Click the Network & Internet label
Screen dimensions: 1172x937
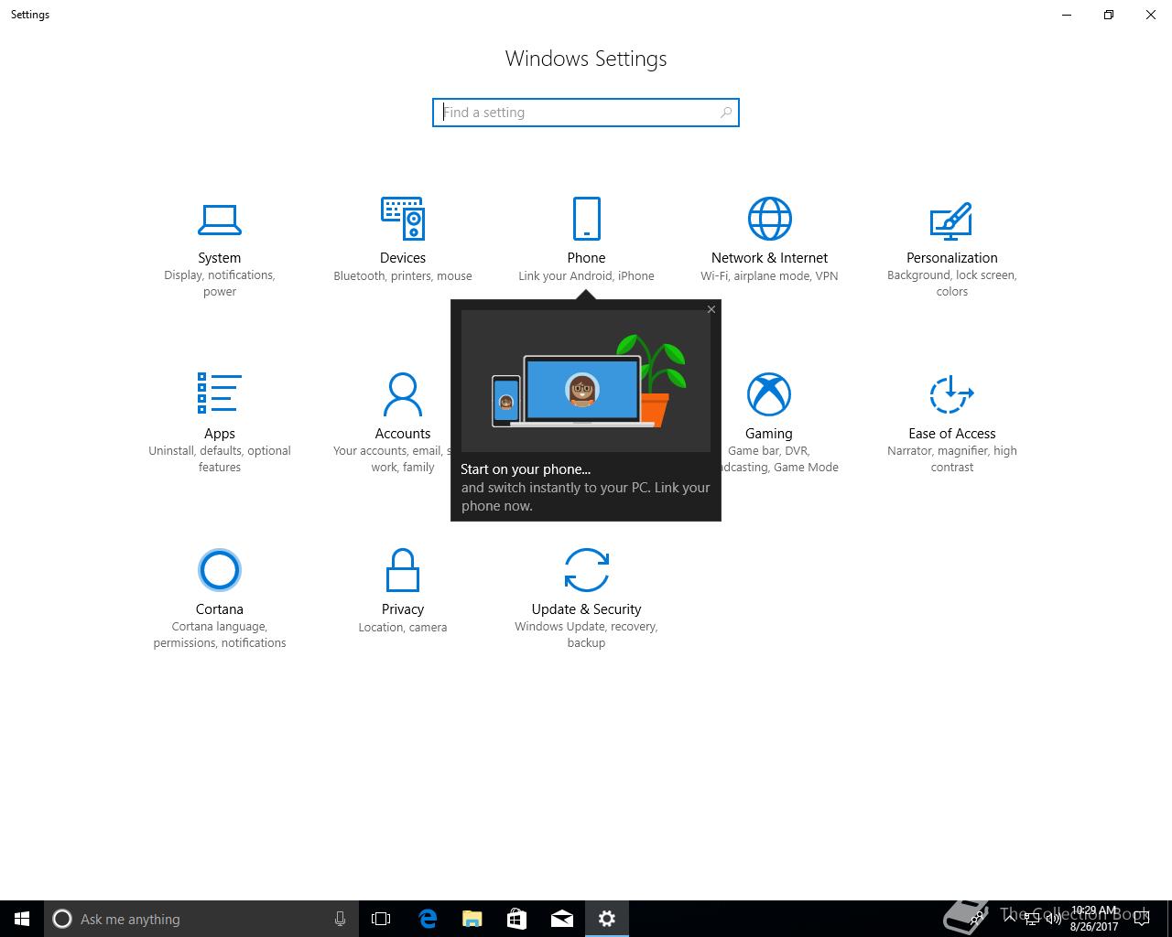769,258
